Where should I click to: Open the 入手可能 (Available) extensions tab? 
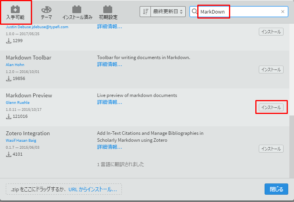pyautogui.click(x=15, y=12)
